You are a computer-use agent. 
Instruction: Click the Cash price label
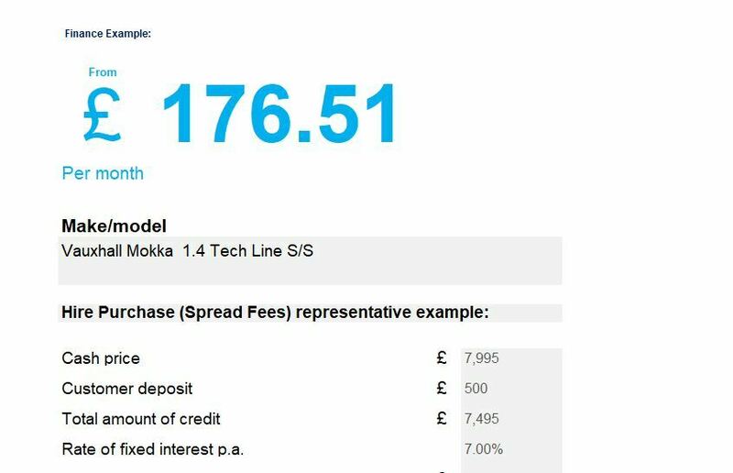[x=101, y=358]
